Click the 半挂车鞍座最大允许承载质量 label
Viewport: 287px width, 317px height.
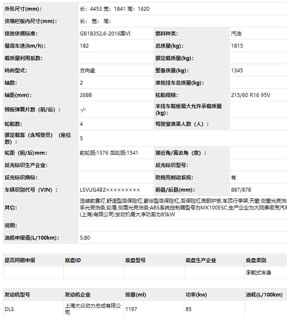pyautogui.click(x=188, y=109)
